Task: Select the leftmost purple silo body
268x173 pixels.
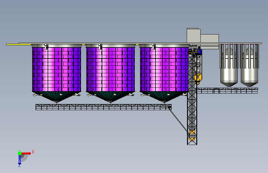Action: point(56,70)
